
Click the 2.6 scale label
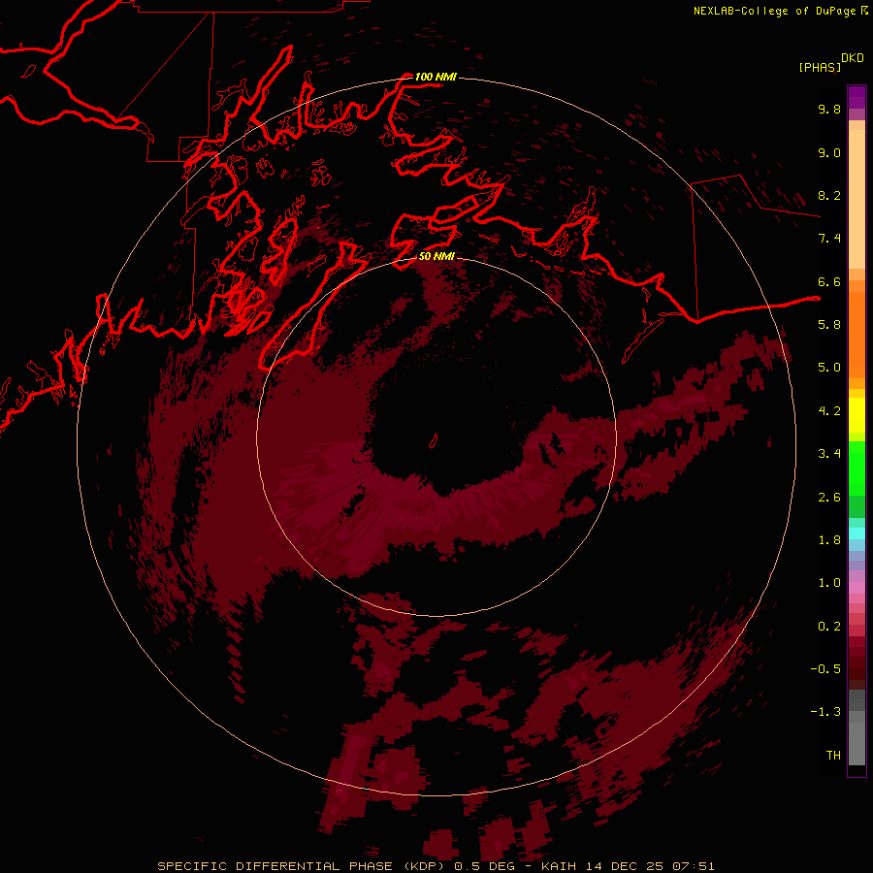pos(829,498)
